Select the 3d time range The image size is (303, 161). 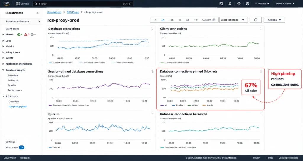pos(188,20)
